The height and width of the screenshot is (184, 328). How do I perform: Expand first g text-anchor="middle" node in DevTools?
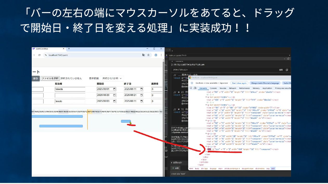coord(206,97)
